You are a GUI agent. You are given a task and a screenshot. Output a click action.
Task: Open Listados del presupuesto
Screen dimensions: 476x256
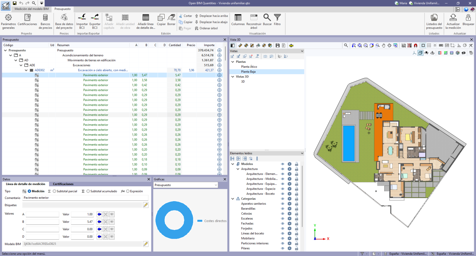434,21
